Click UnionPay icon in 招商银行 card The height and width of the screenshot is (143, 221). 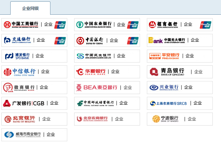[206, 25]
